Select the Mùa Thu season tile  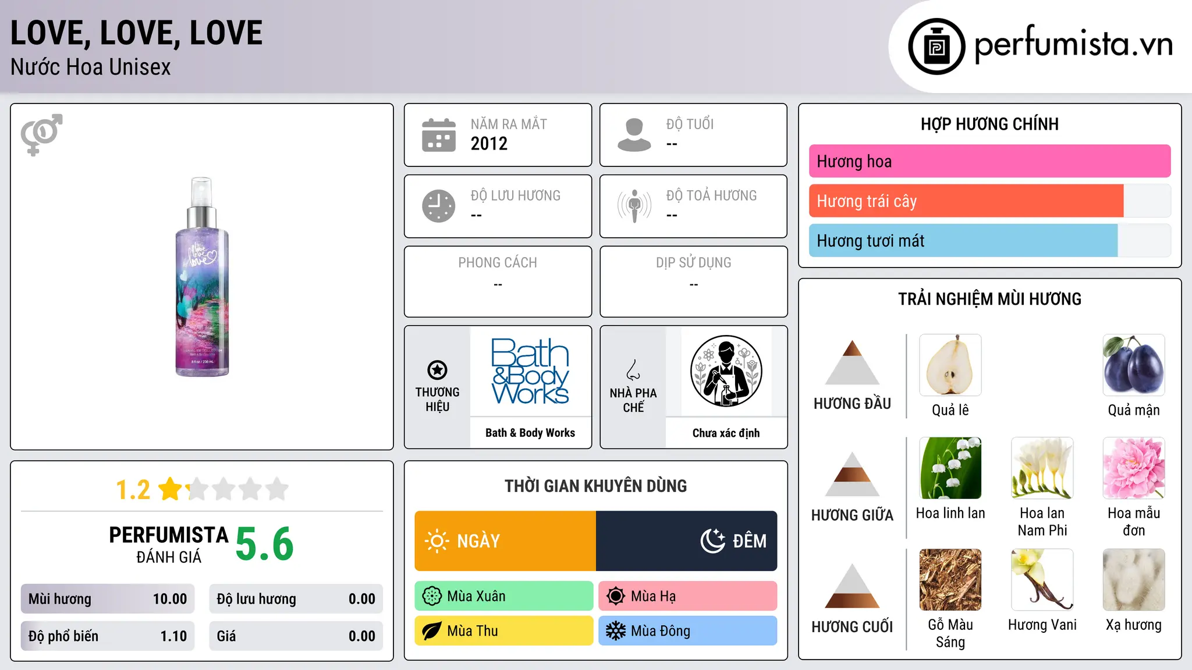pos(504,631)
